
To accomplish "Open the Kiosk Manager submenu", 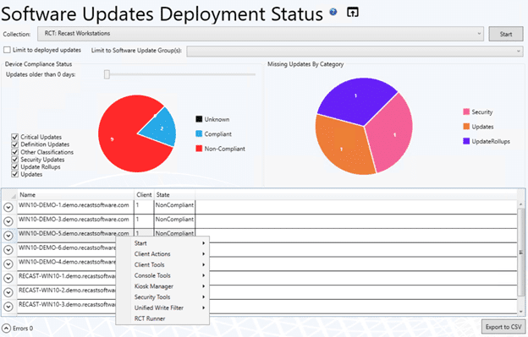I will (x=162, y=286).
